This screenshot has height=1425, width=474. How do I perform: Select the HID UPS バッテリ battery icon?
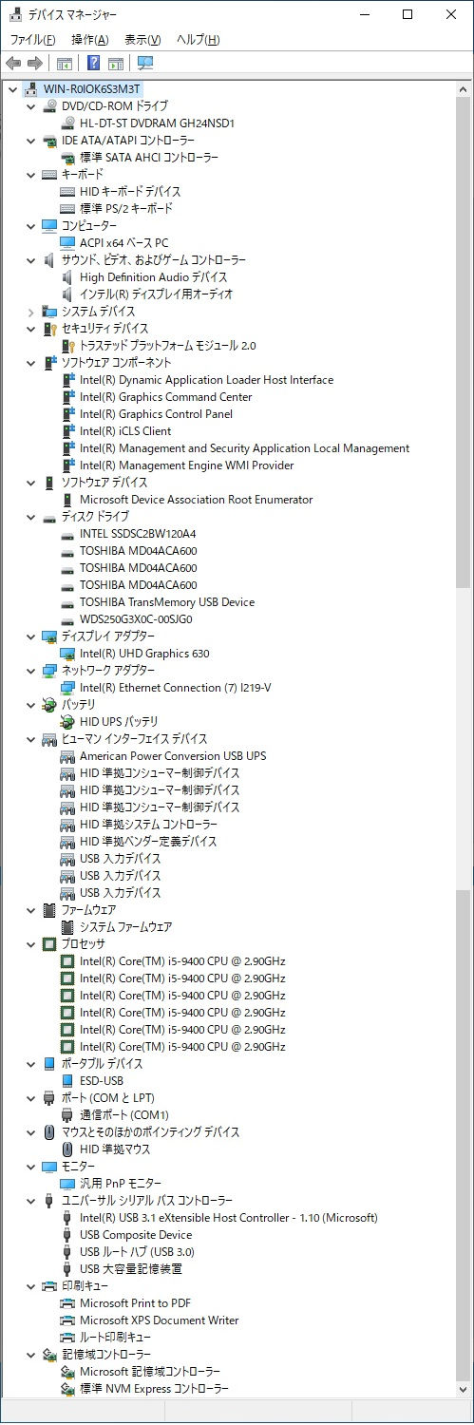pyautogui.click(x=67, y=722)
